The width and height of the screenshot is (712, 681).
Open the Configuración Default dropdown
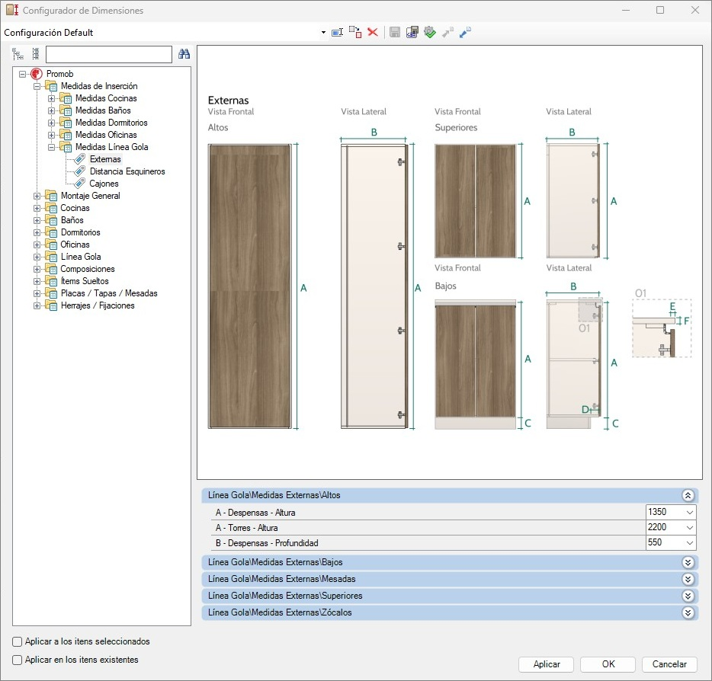coord(323,33)
